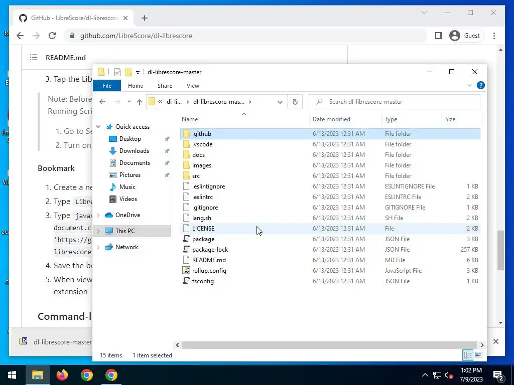Viewport: 514px width, 385px height.
Task: Select the docs folder icon
Action: [186, 154]
